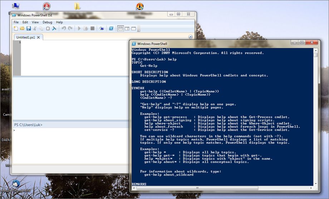329x199 pixels.
Task: Start PowerShell.exe from the blue console icon
Action: pyautogui.click(x=111, y=29)
